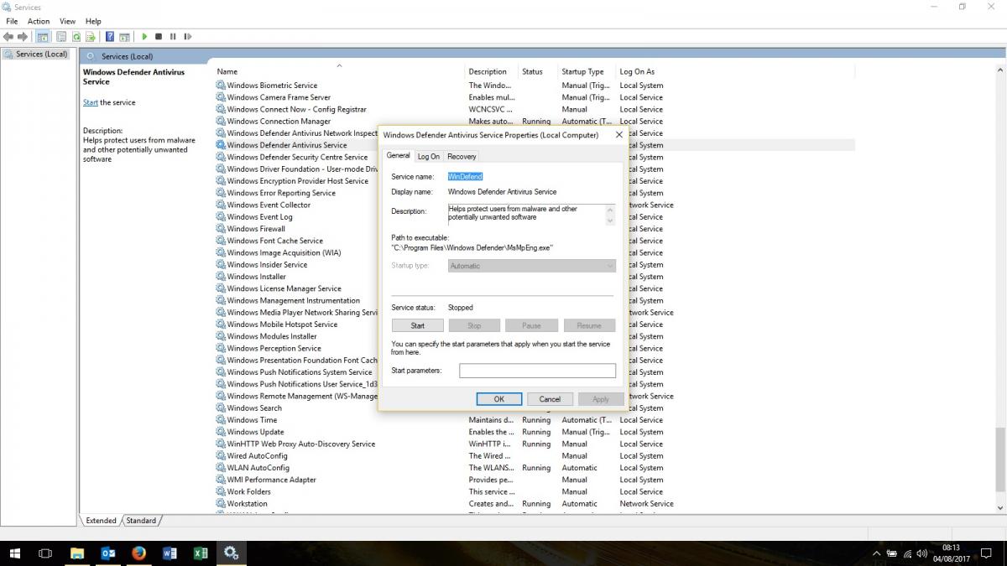
Task: Click the Wi-Fi network tray icon
Action: tap(908, 553)
